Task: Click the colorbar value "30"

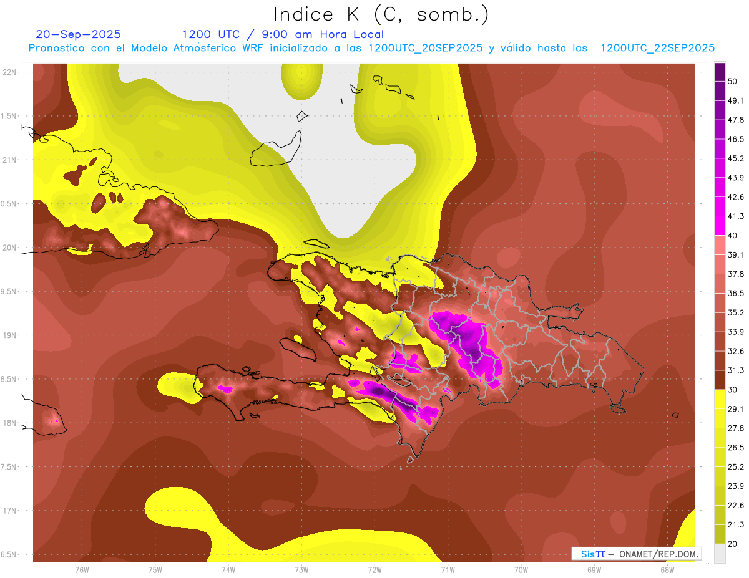Action: pos(734,390)
